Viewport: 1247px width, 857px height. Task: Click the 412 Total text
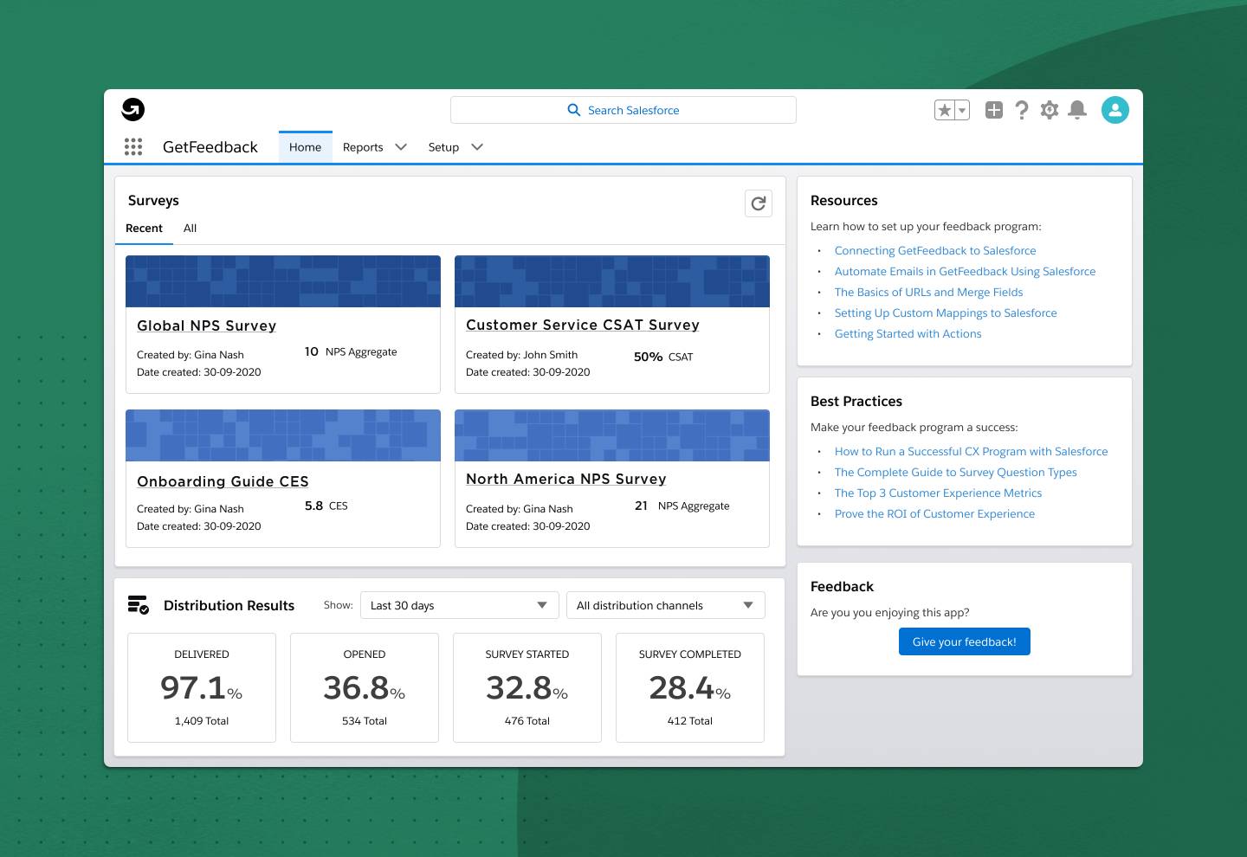click(x=690, y=721)
